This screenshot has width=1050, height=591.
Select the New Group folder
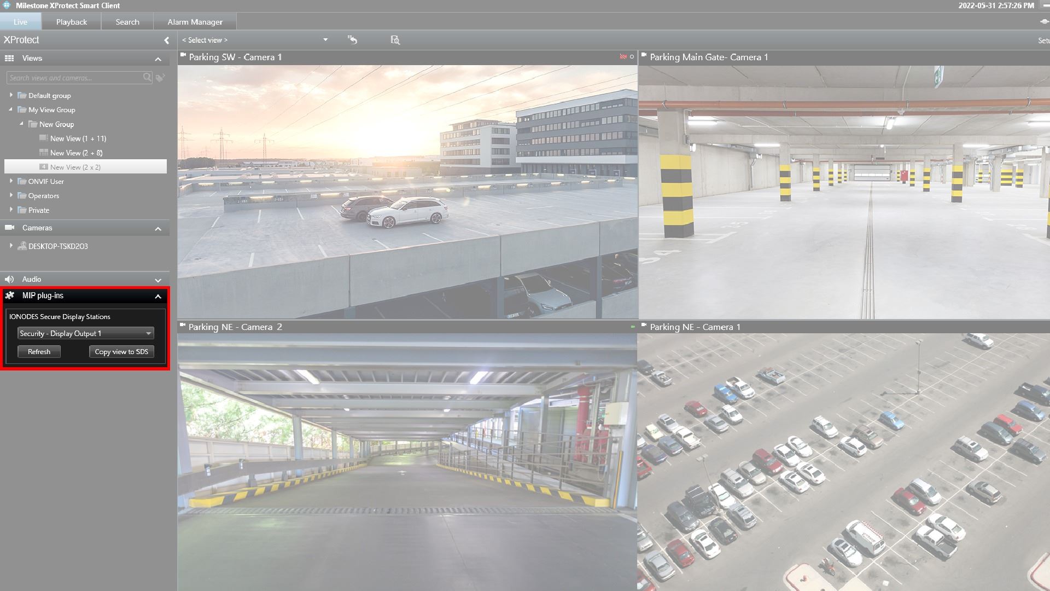[x=51, y=124]
